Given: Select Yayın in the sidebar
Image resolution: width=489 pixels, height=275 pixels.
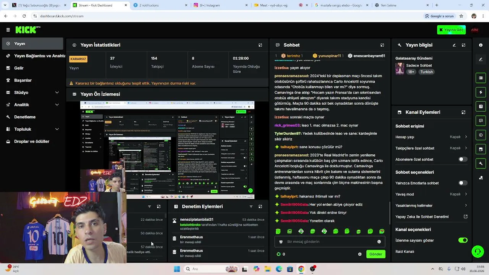Looking at the screenshot, I should 32,44.
